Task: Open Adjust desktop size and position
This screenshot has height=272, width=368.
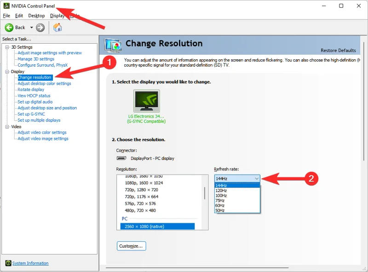Action: [x=47, y=108]
